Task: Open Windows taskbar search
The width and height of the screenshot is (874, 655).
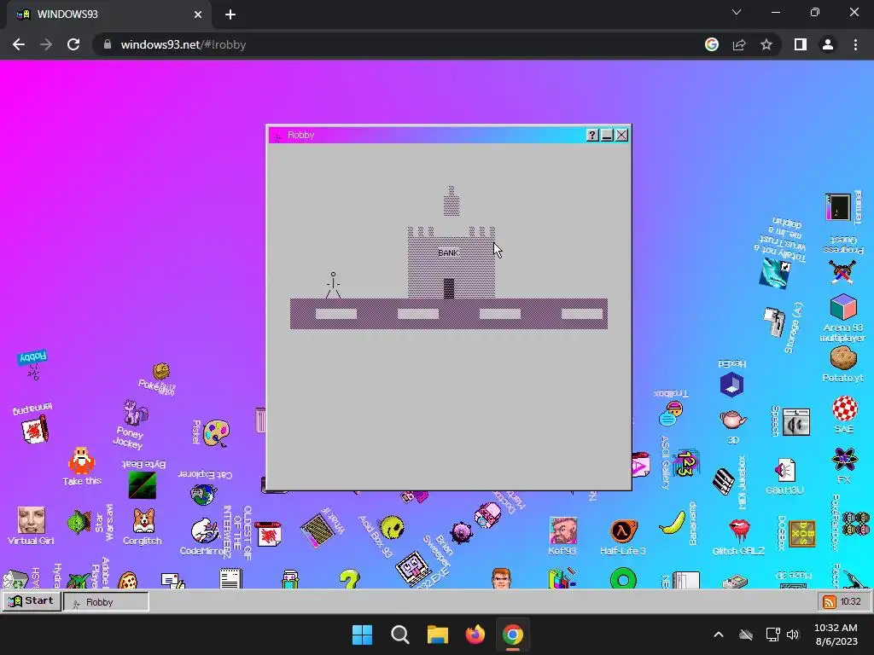Action: 400,635
